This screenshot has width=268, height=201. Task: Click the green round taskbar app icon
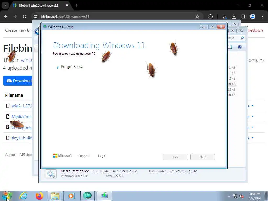coord(87,196)
